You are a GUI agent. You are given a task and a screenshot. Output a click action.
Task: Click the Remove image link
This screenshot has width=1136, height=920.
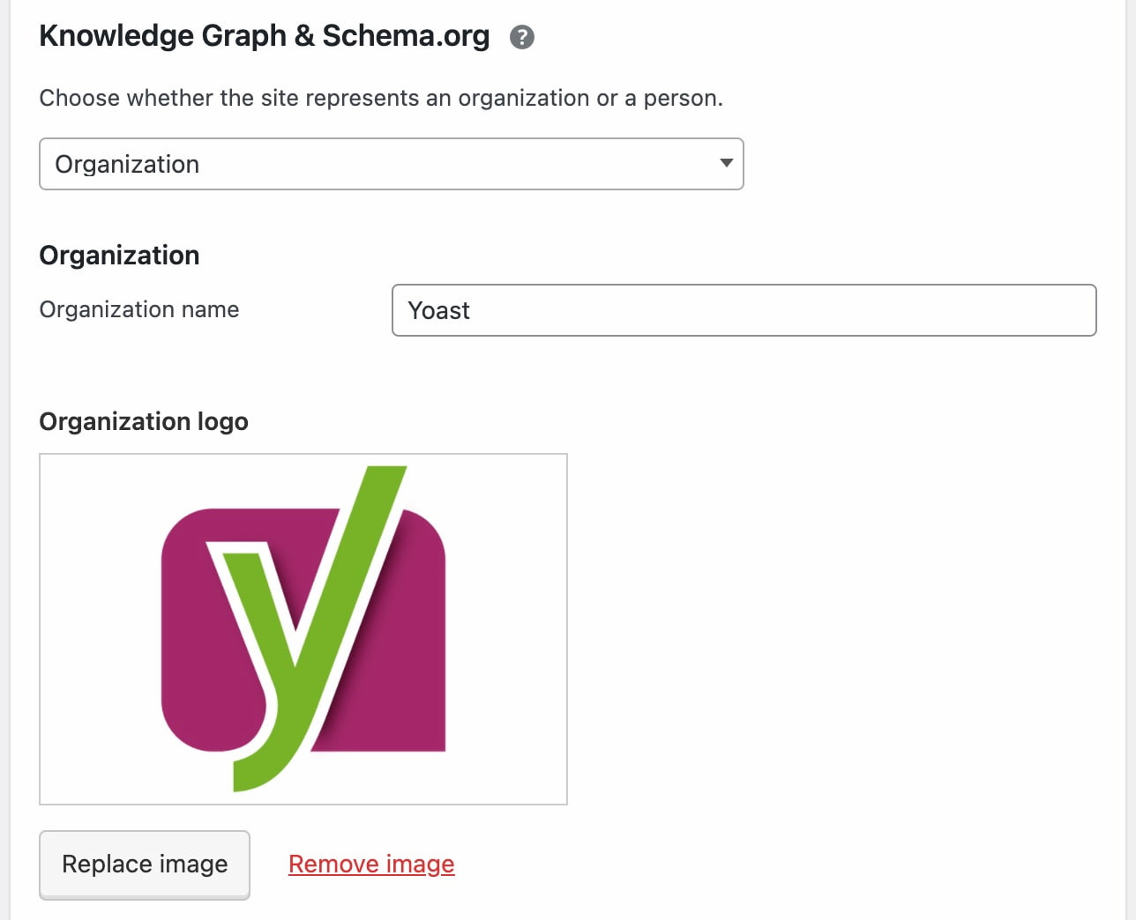coord(371,864)
